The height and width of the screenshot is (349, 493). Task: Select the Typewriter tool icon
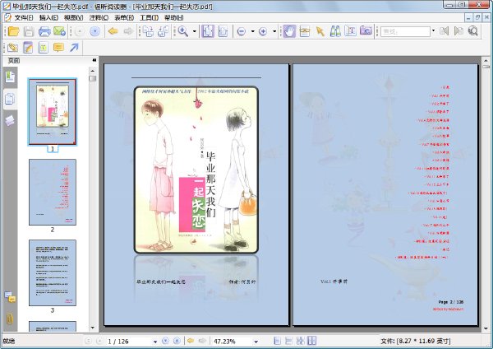click(x=305, y=31)
